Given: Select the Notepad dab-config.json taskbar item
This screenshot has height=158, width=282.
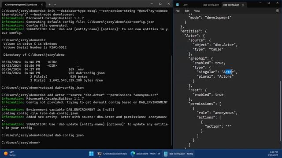Looking at the screenshot, I should click(178, 154).
